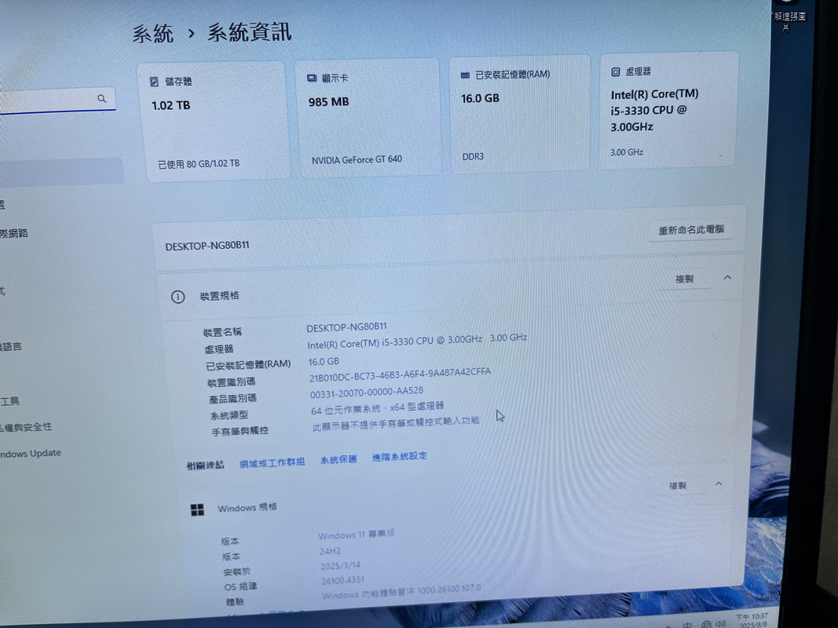Click the '已使用 80 GB/1.02 TB' usage text
The width and height of the screenshot is (838, 628).
pyautogui.click(x=199, y=164)
